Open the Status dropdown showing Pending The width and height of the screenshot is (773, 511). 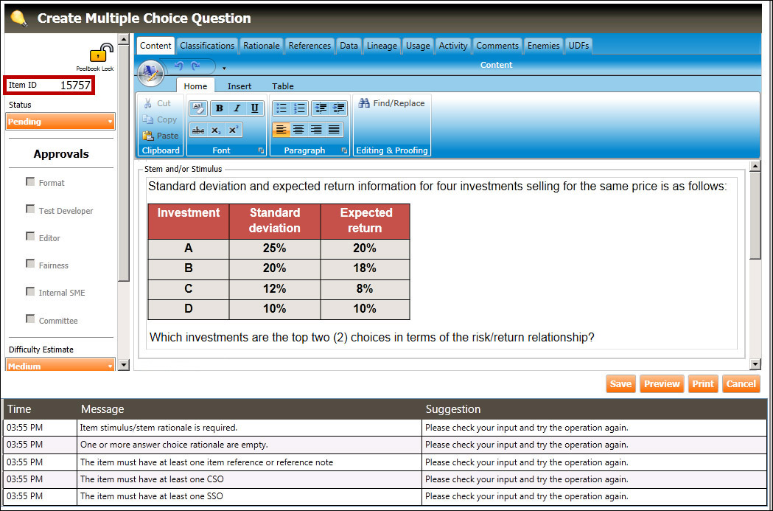pyautogui.click(x=60, y=122)
